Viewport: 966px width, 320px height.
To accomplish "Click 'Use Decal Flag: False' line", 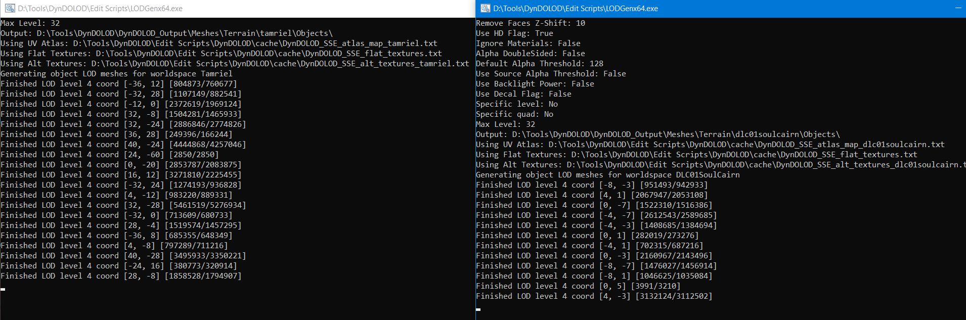I will [x=524, y=94].
